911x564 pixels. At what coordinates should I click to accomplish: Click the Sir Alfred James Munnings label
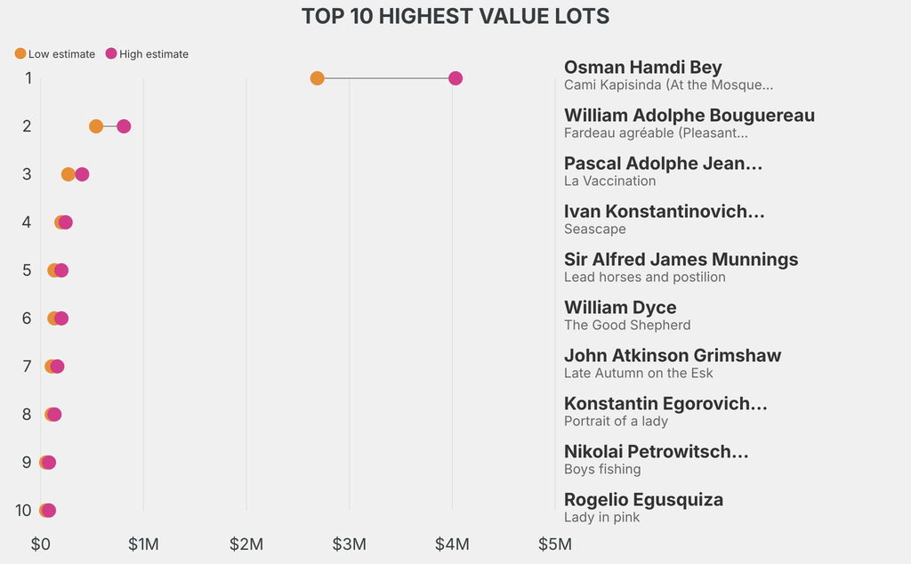point(681,260)
